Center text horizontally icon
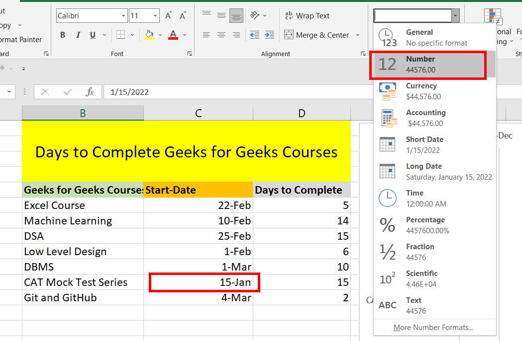Viewport: 522px width, 341px height. (x=221, y=35)
